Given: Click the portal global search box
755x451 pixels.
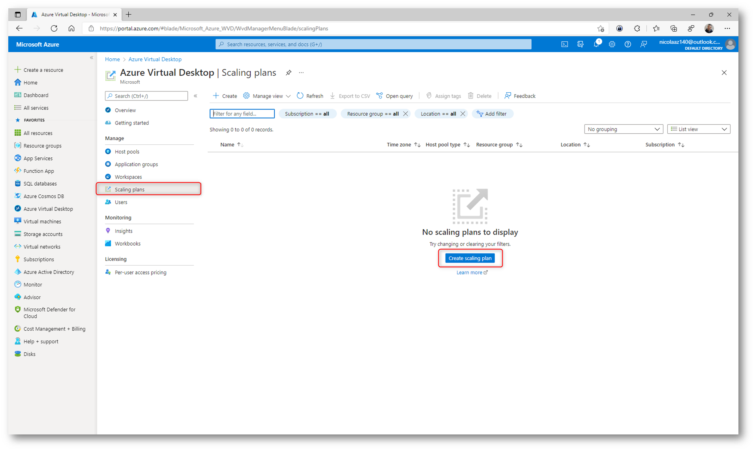Looking at the screenshot, I should (373, 44).
